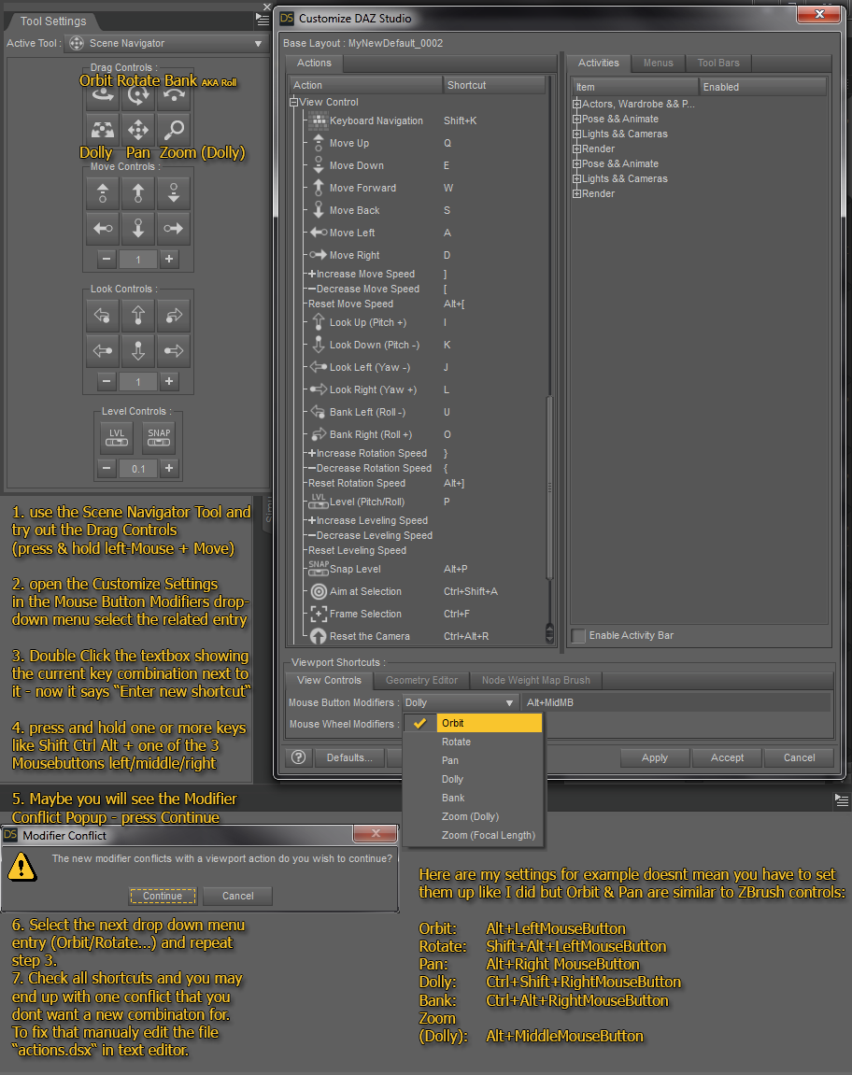Click the Pan drag control icon
Screen dimensions: 852x1075
pos(138,130)
